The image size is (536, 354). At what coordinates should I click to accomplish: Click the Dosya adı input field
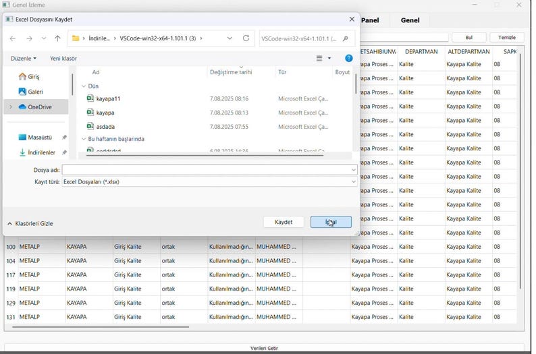(x=206, y=170)
